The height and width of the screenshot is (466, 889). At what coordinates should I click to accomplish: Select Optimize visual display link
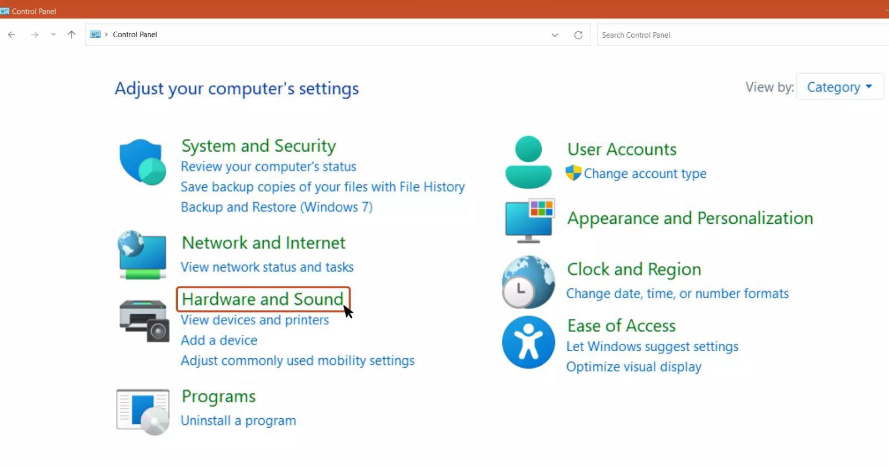[634, 367]
